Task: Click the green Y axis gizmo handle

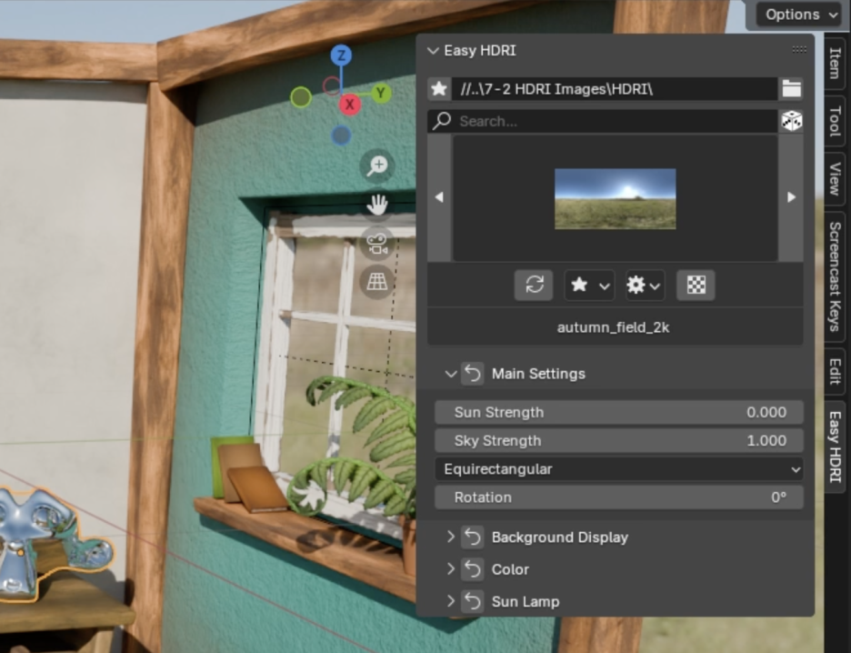Action: click(x=382, y=94)
